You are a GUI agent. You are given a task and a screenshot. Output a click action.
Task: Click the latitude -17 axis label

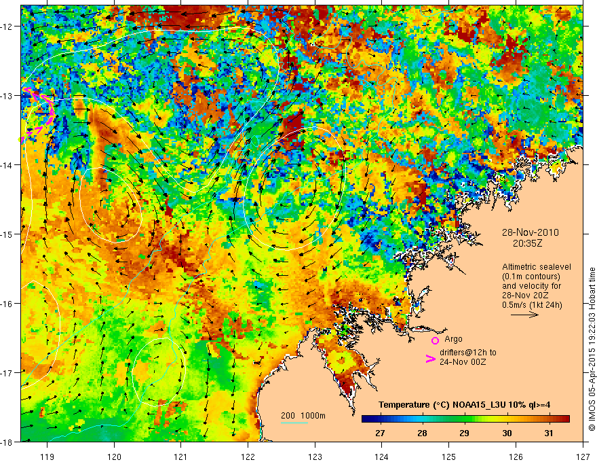pyautogui.click(x=7, y=373)
